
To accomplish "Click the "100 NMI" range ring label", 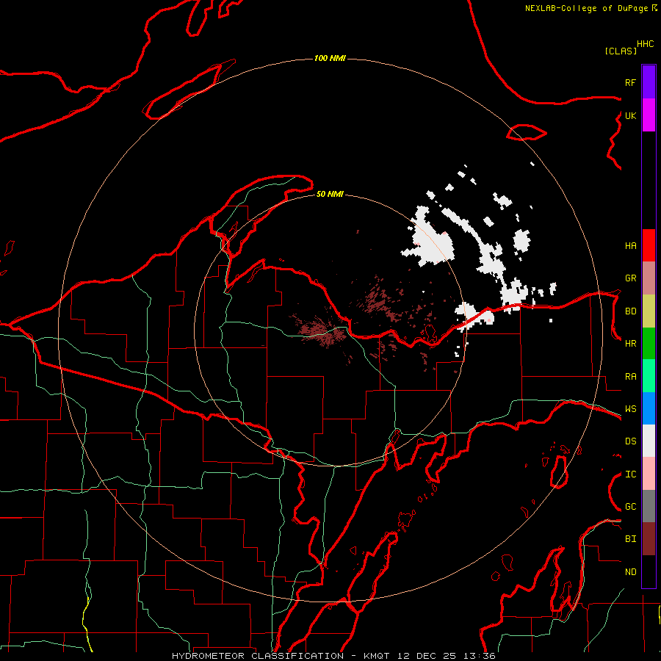I will [330, 58].
